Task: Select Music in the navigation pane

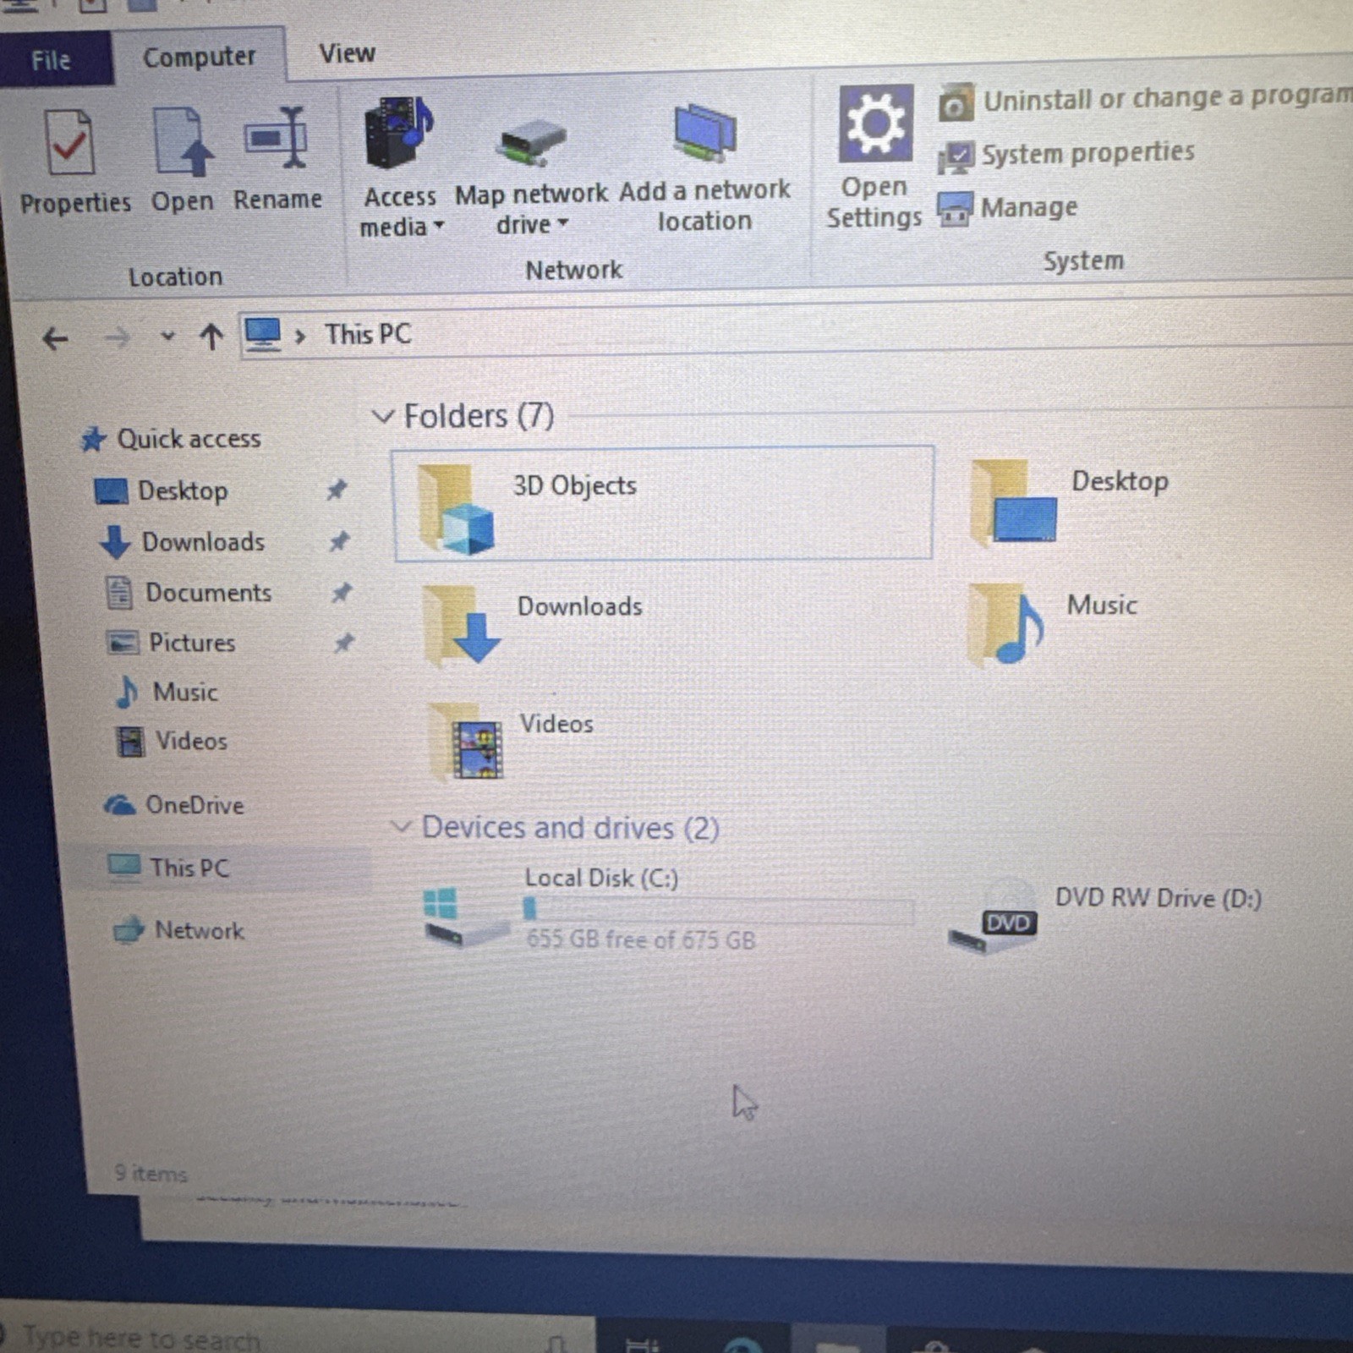Action: (167, 692)
